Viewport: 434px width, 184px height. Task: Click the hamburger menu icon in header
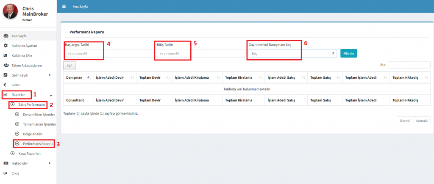64,6
